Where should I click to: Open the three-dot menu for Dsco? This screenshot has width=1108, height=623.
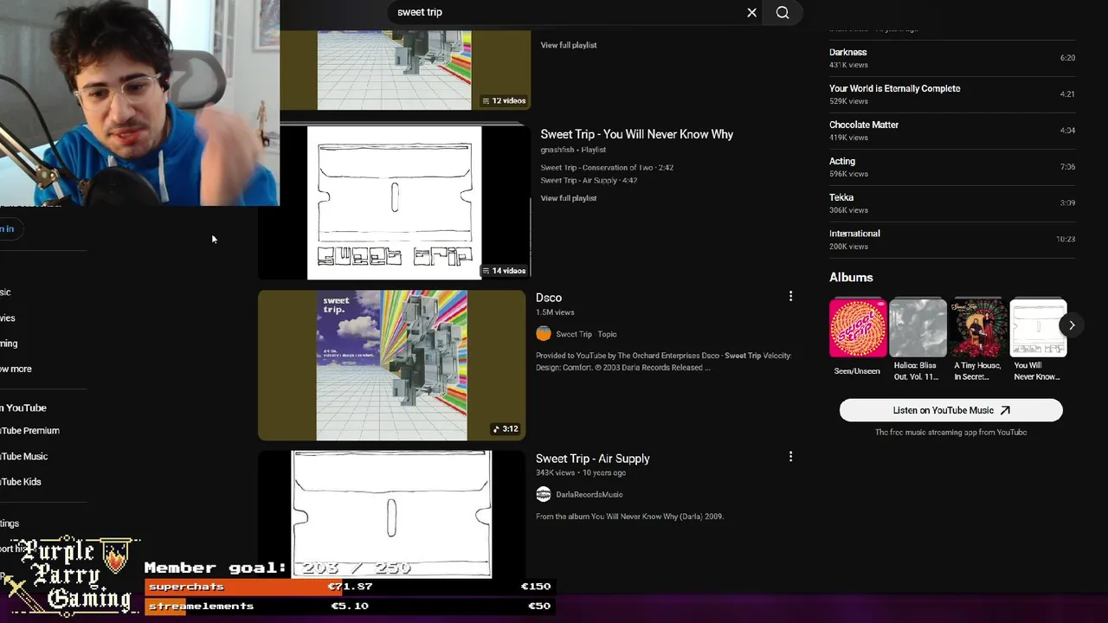790,296
